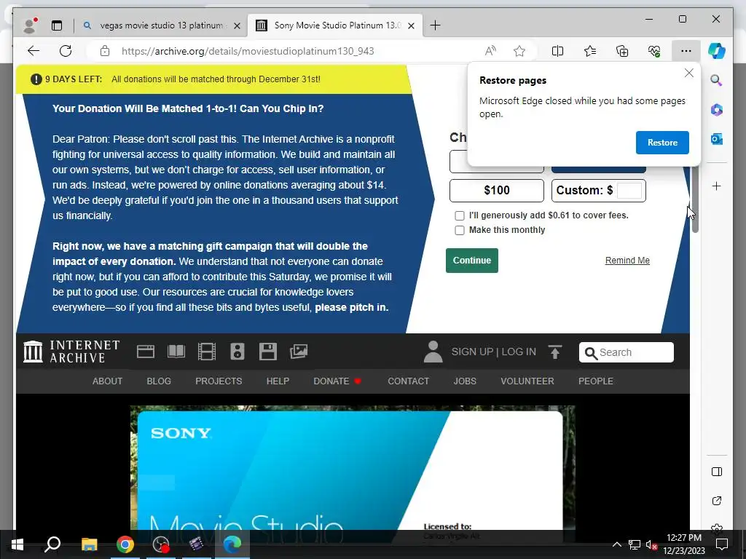Go back to previous page

[34, 51]
